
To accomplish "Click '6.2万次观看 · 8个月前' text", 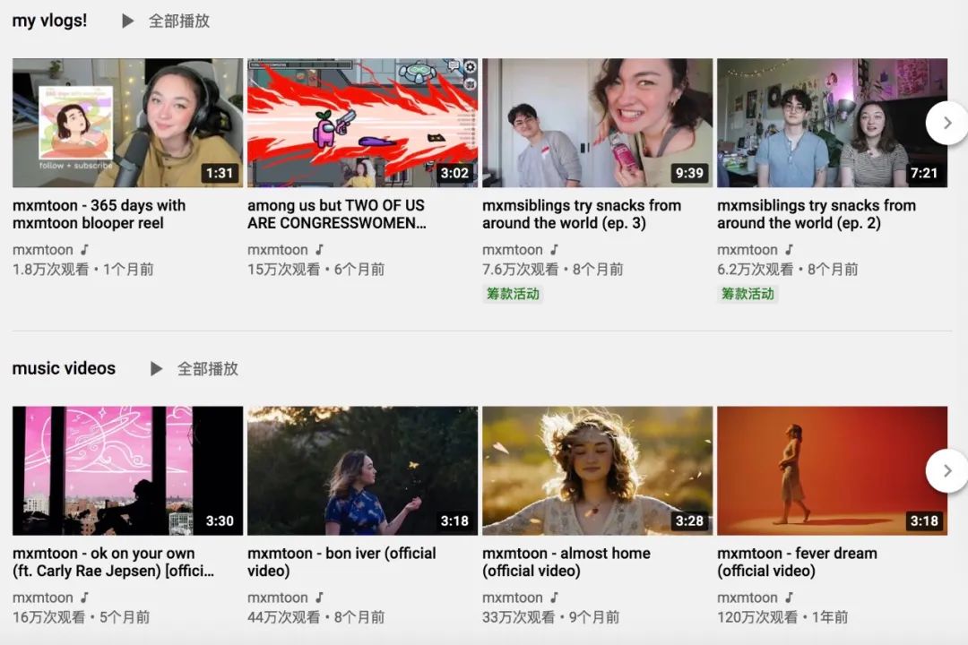I will pos(788,269).
